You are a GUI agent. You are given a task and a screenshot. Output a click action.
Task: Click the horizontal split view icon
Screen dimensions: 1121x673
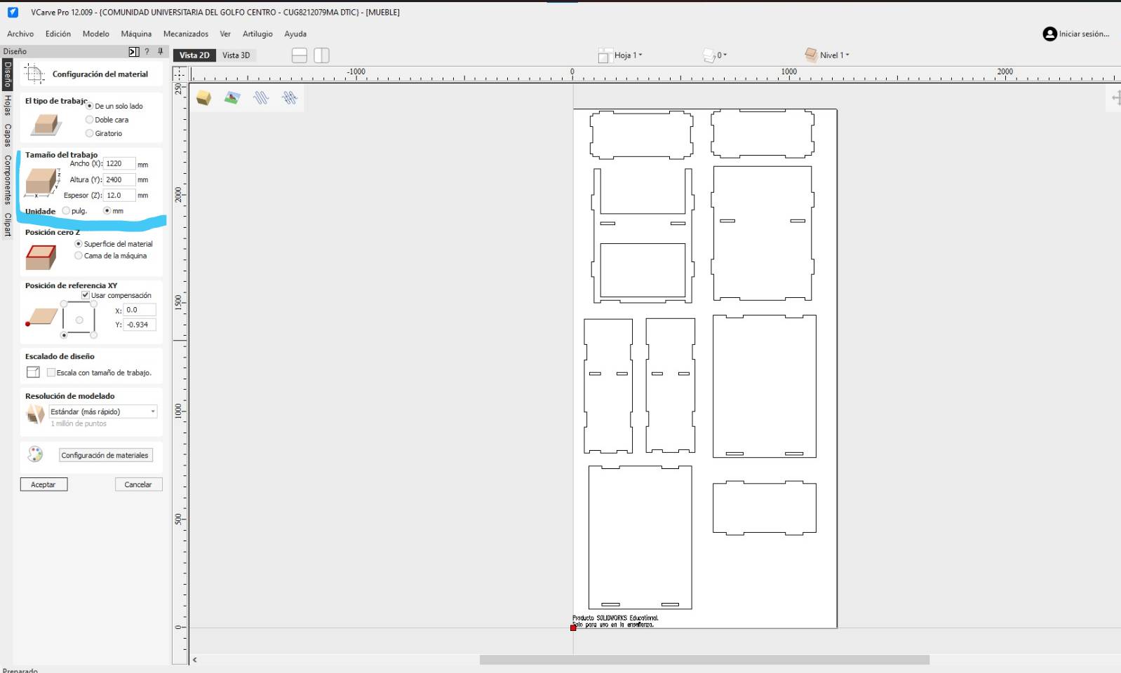click(300, 55)
